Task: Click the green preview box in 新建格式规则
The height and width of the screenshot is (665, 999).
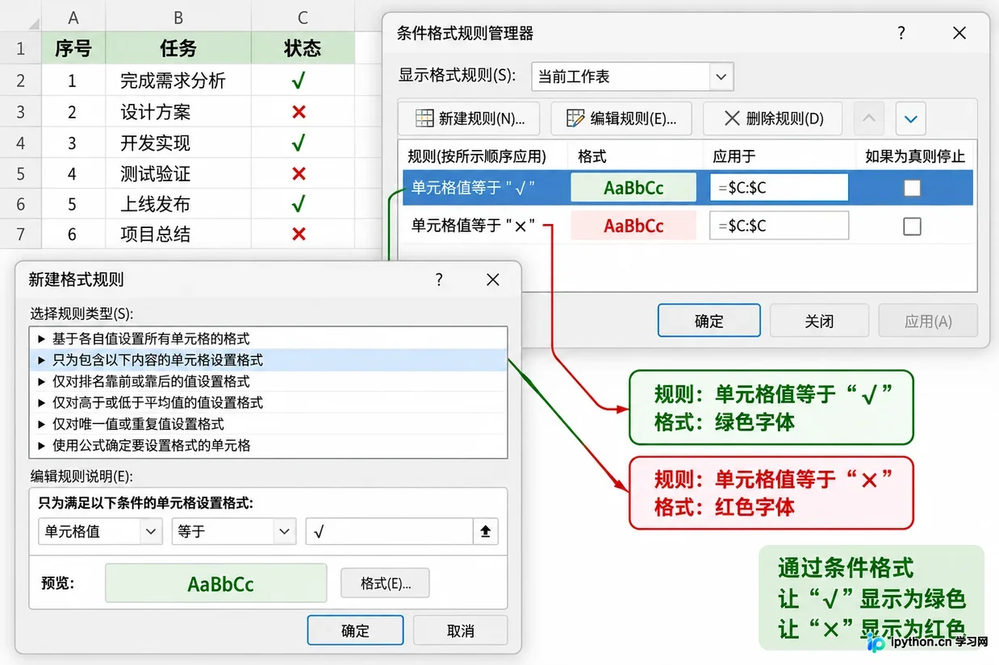Action: [215, 584]
